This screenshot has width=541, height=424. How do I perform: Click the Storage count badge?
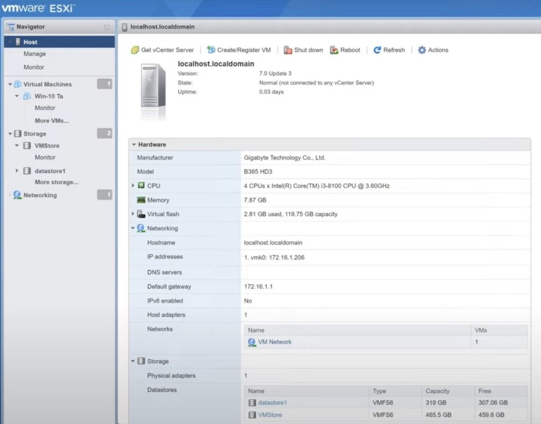[x=105, y=133]
